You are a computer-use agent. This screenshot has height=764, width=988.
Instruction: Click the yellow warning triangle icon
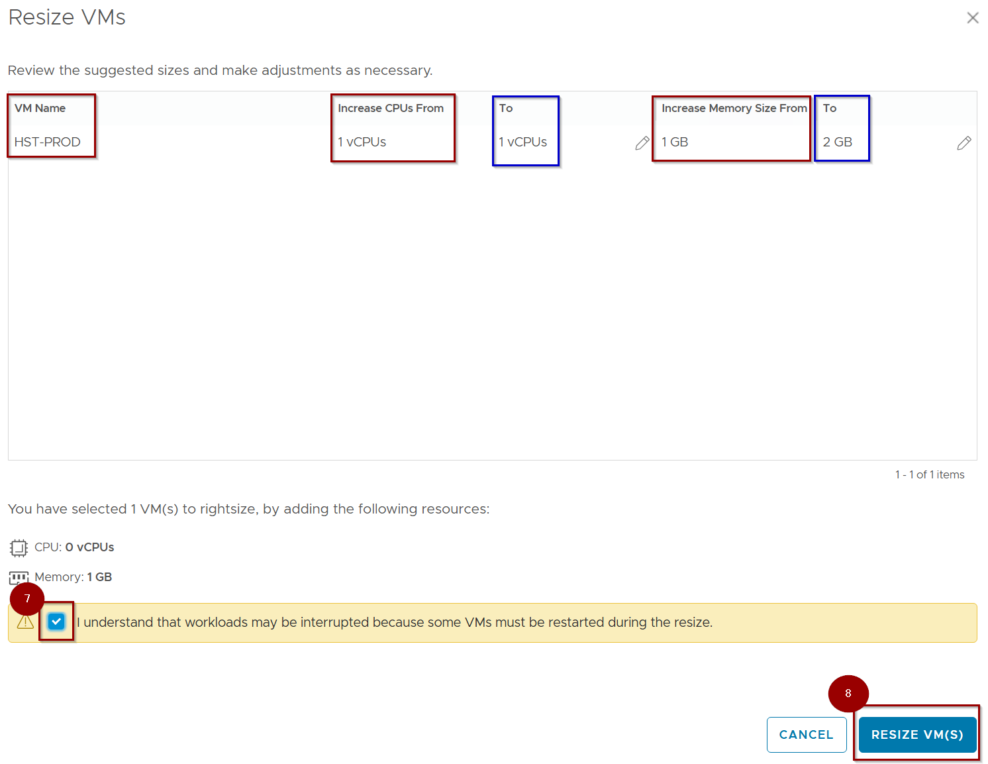pos(25,623)
